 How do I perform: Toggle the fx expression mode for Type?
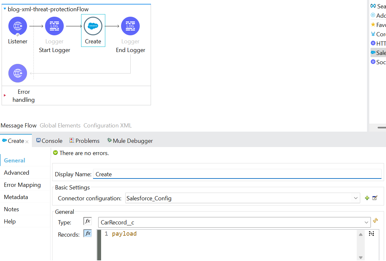coord(87,221)
